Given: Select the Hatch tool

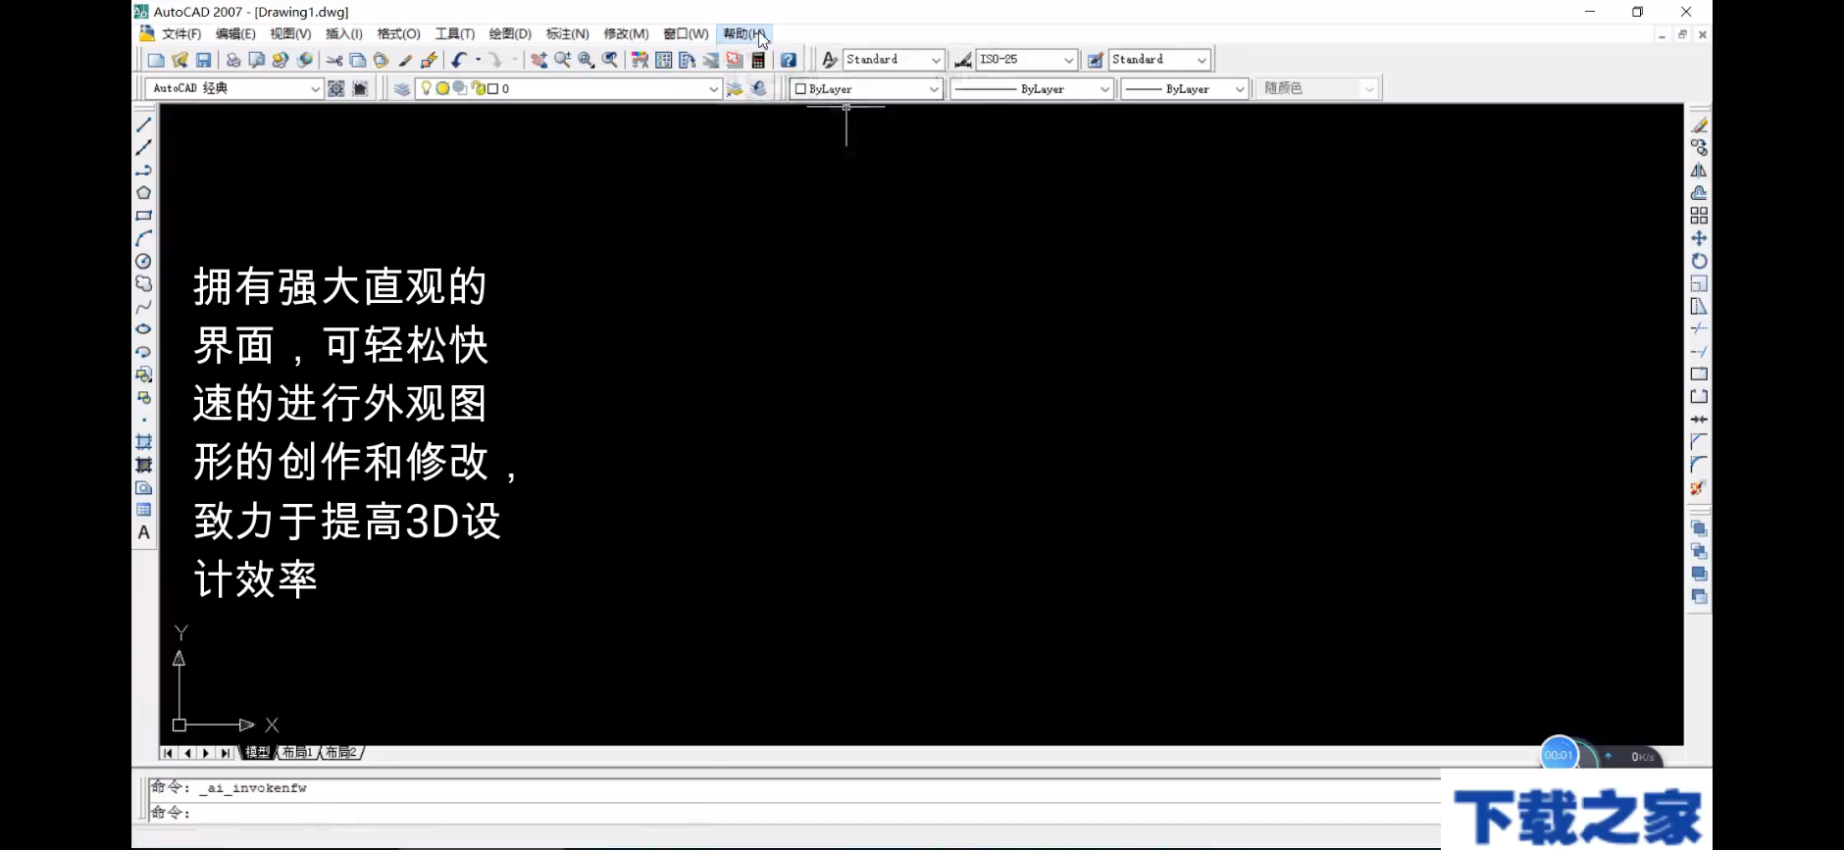Looking at the screenshot, I should pos(144,442).
